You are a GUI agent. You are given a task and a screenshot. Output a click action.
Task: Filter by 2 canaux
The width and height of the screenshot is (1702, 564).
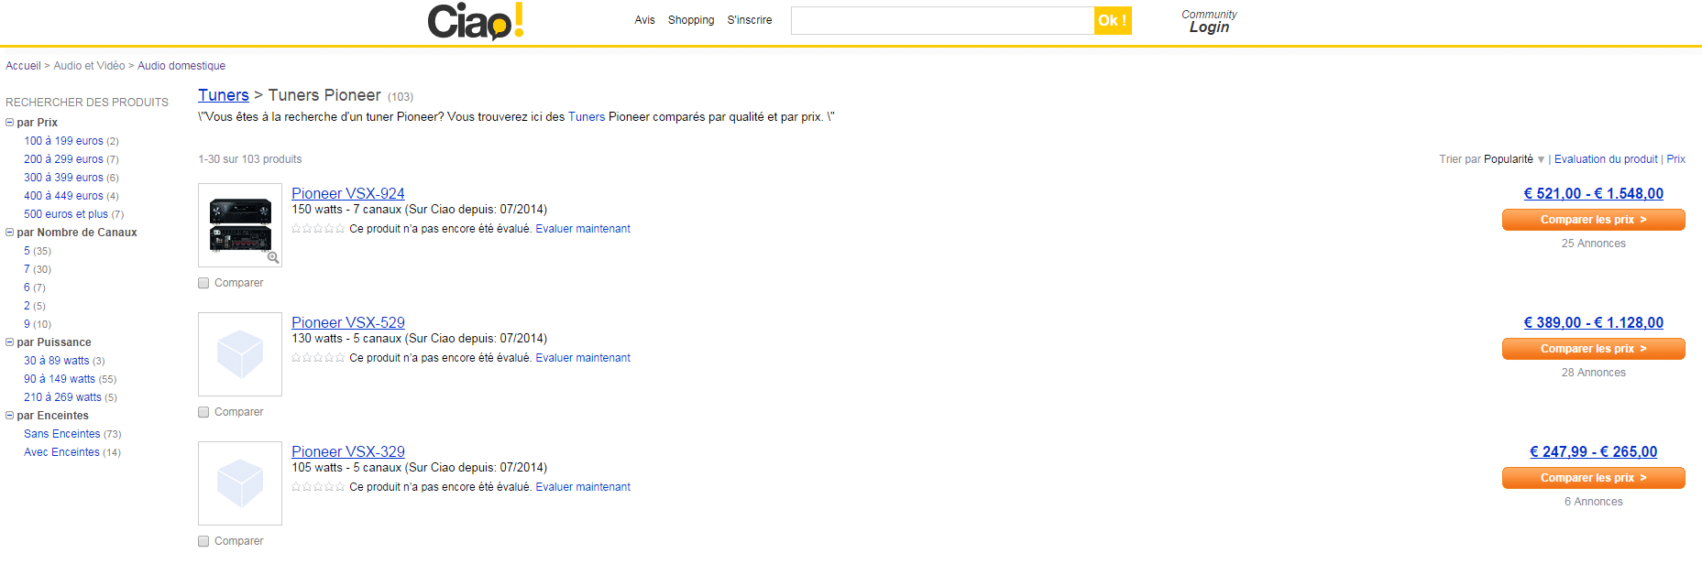[x=27, y=306]
